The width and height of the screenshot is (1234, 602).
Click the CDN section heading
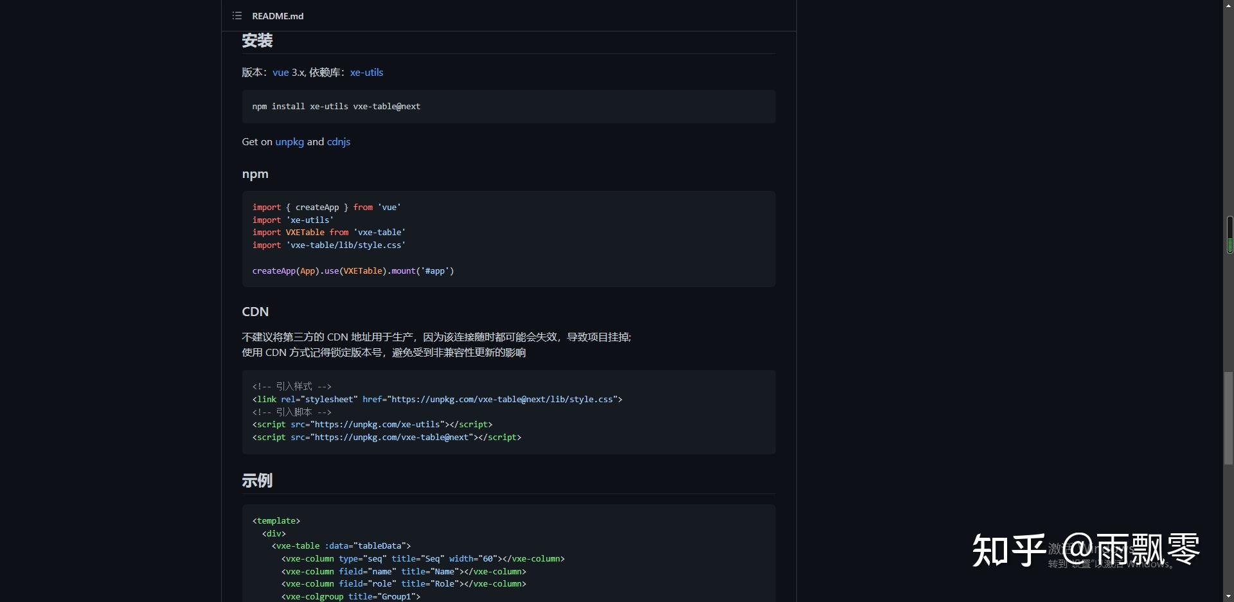coord(255,312)
